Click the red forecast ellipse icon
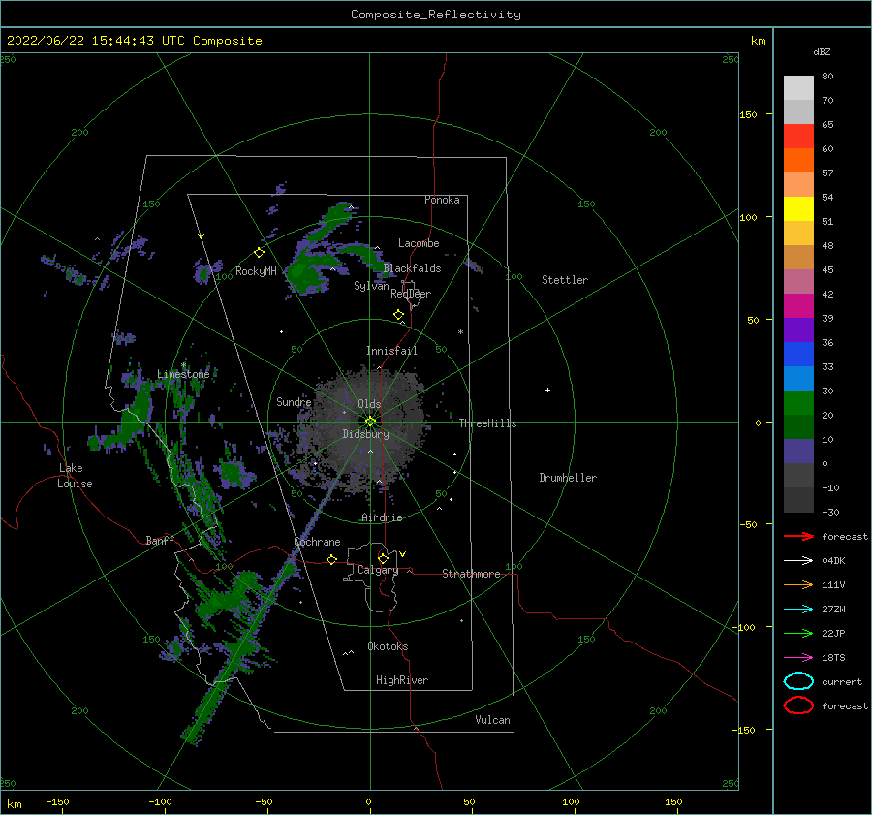Viewport: 872px width, 815px height. [798, 705]
